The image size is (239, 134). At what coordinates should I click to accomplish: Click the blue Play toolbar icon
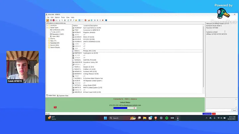pos(95,20)
